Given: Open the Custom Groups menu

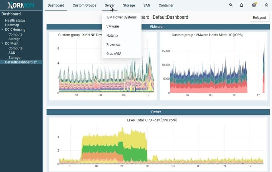Looking at the screenshot, I should coord(85,5).
